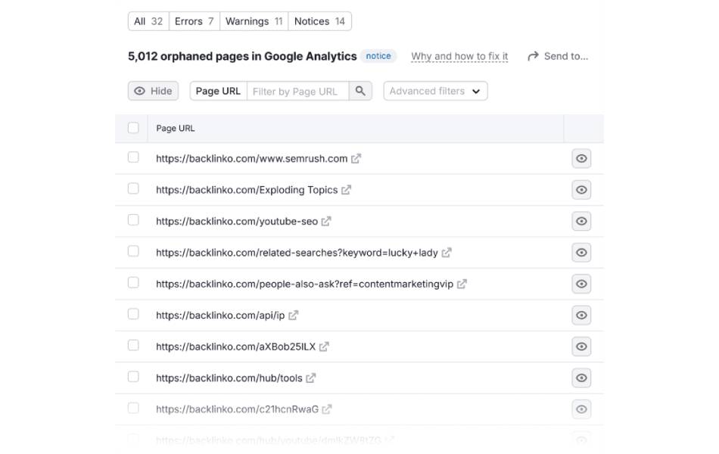The width and height of the screenshot is (719, 454).
Task: Open the backlinko.com/Exploding Topics URL text
Action: click(x=247, y=190)
